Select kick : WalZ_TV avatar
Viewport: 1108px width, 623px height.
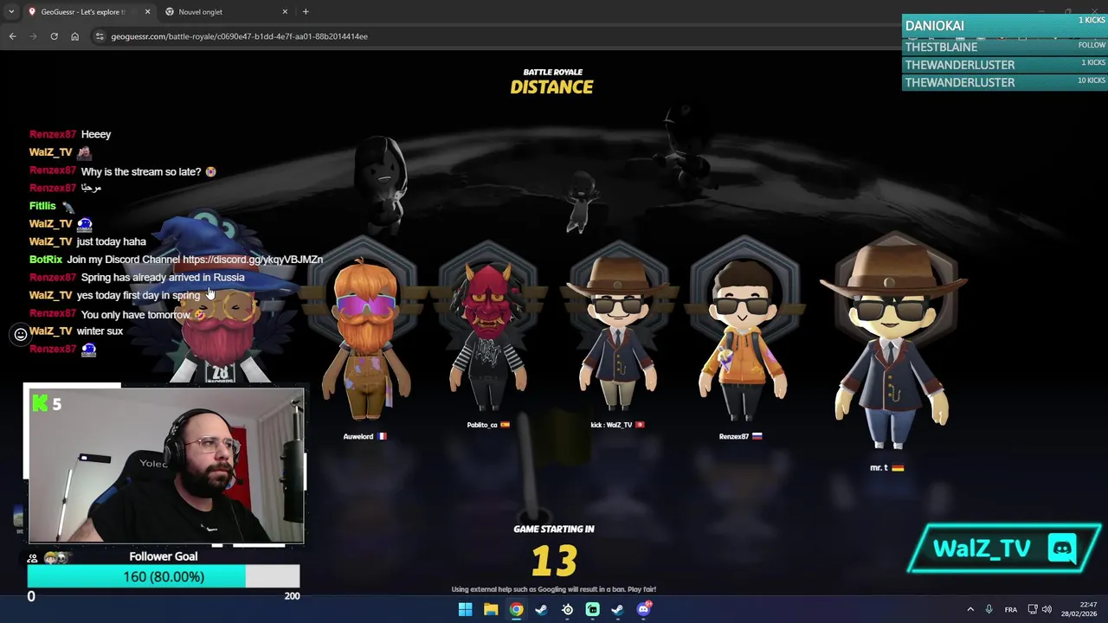pyautogui.click(x=618, y=333)
